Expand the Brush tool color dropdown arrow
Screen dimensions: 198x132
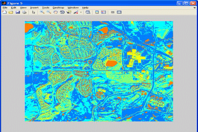pyautogui.click(x=81, y=12)
